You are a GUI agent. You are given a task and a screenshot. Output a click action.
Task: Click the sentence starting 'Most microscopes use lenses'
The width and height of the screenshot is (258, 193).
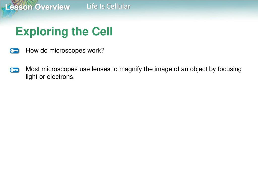pyautogui.click(x=134, y=73)
